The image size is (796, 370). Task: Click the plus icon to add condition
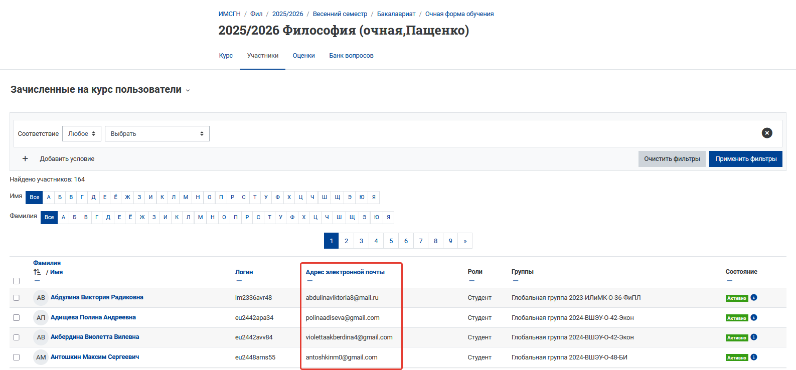click(x=25, y=158)
